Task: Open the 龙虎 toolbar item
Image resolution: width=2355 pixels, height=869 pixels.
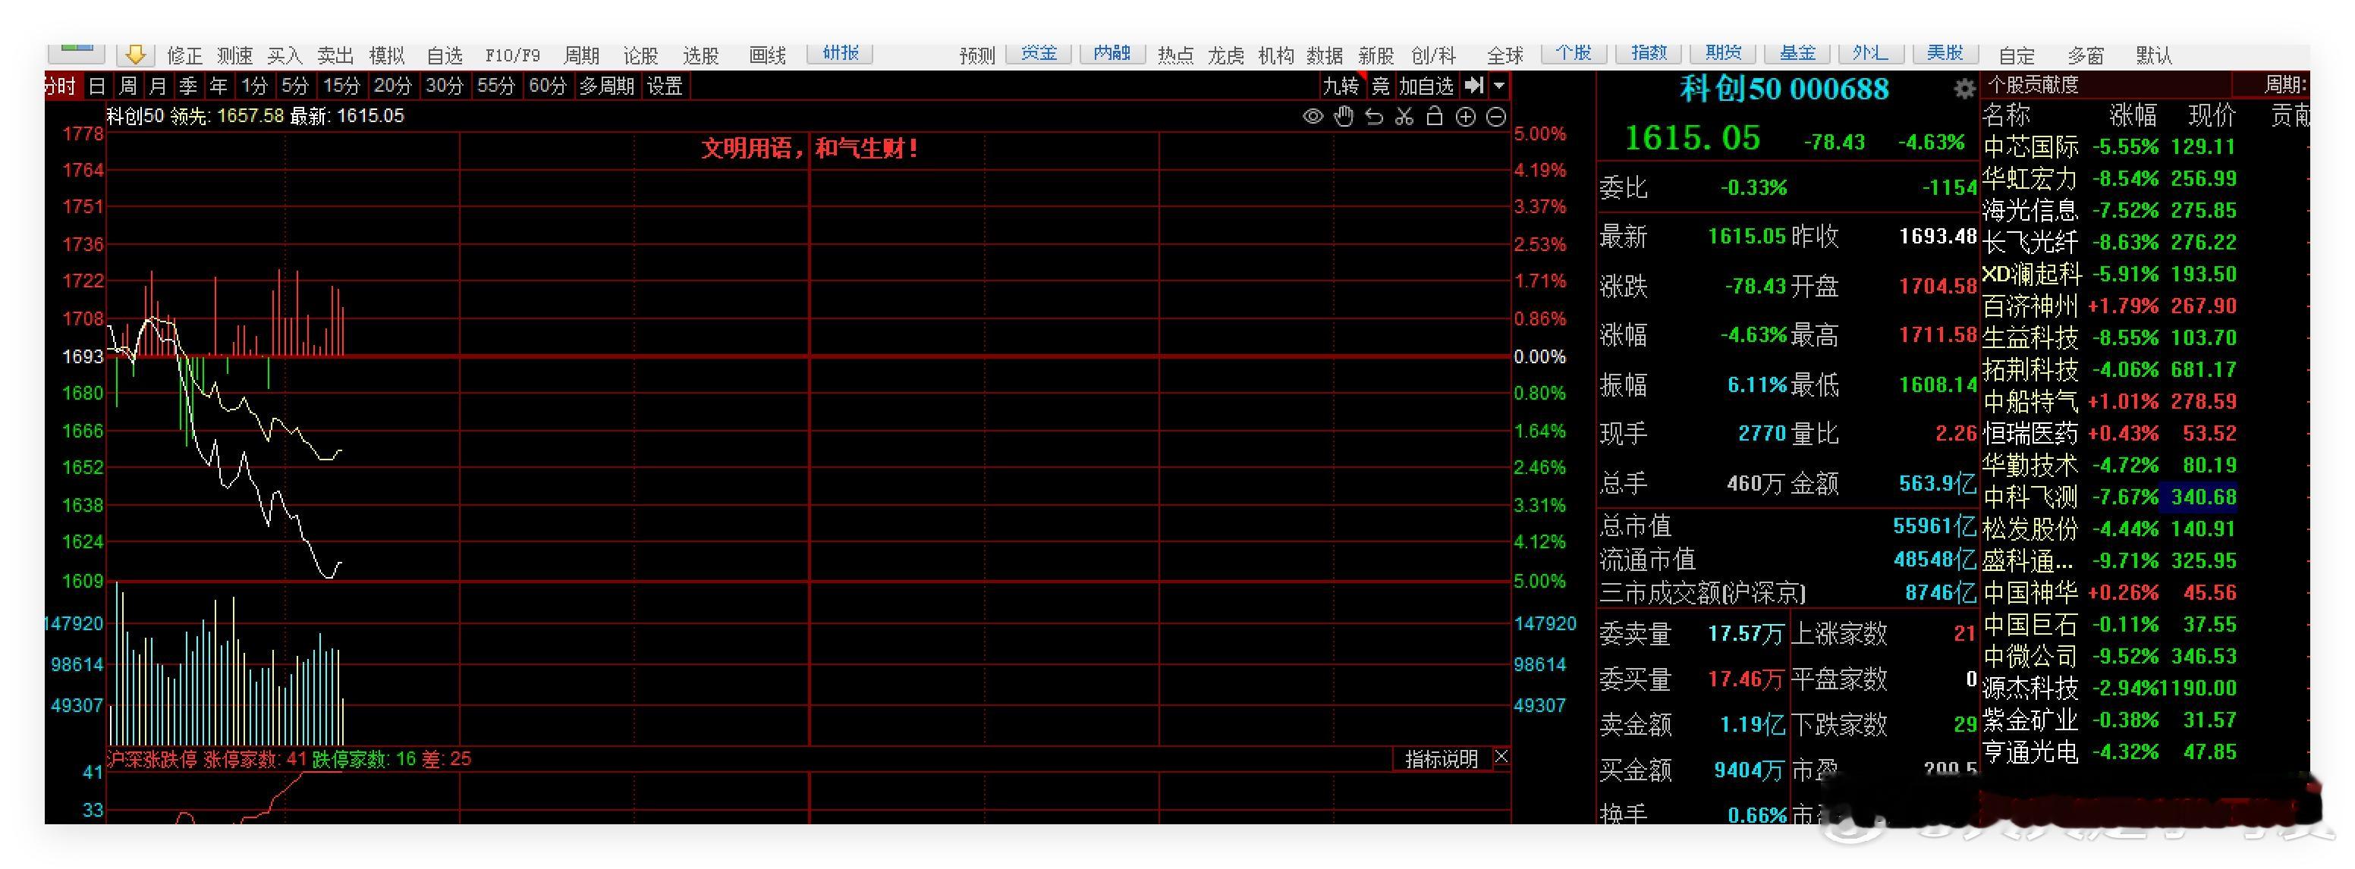Action: [1226, 56]
